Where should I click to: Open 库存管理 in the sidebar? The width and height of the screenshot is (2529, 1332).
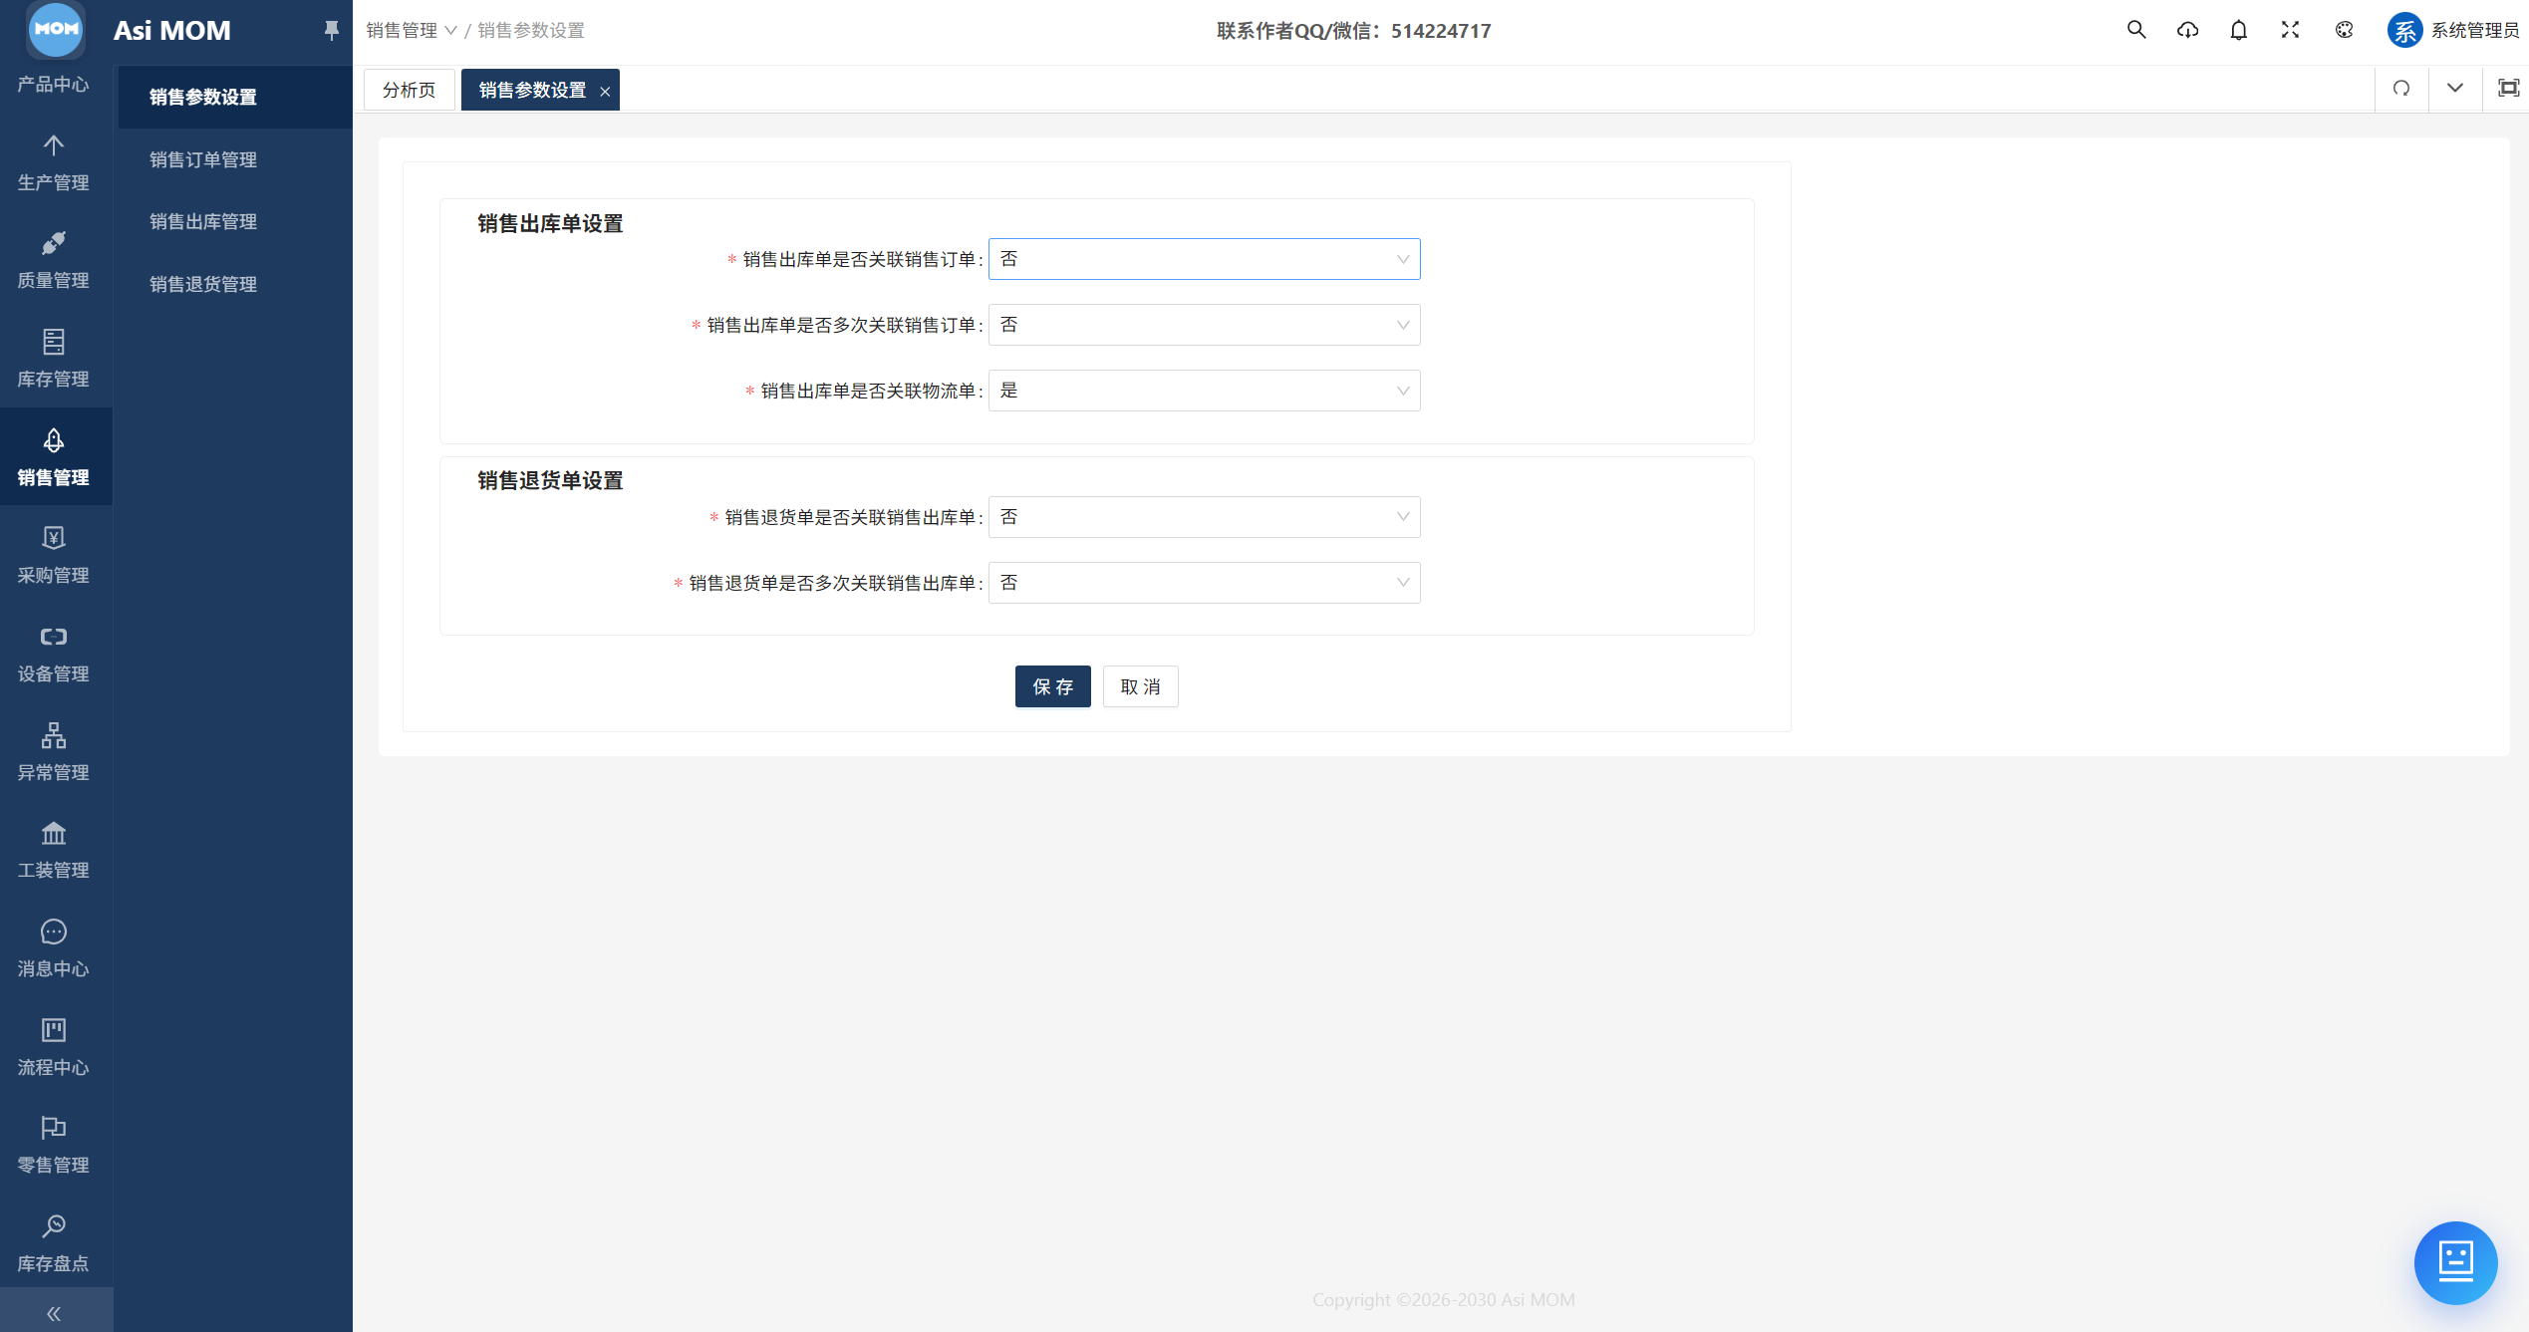[x=54, y=359]
